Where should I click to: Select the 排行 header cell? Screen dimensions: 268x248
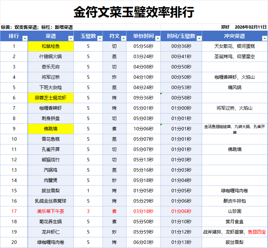tap(14, 36)
